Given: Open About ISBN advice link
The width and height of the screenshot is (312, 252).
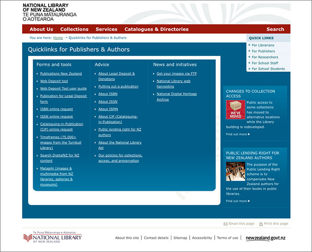Looking at the screenshot, I should 108,94.
